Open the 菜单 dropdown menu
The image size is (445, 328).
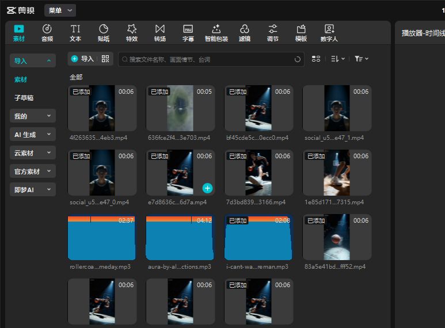60,10
